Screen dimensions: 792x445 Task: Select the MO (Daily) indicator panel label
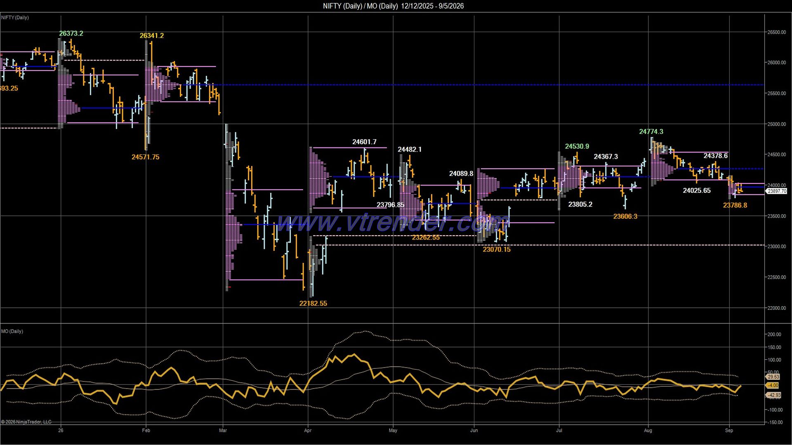(12, 331)
